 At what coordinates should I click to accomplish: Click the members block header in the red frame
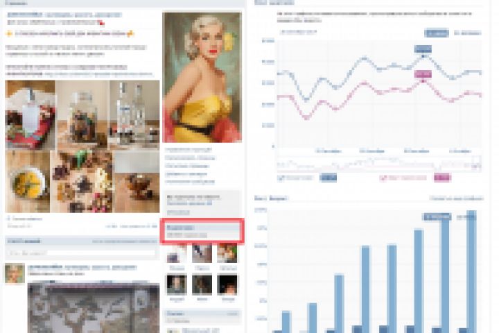click(202, 228)
